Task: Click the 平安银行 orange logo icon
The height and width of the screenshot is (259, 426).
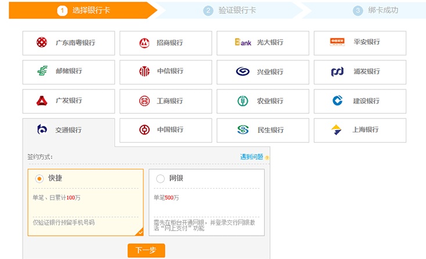Action: (x=337, y=42)
